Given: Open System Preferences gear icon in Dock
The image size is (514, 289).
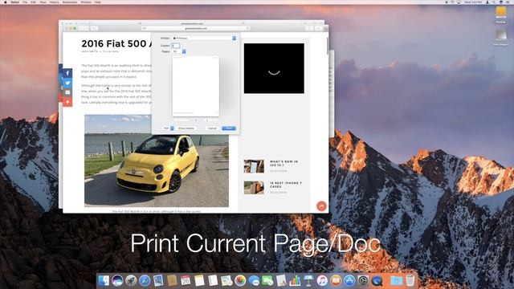Looking at the screenshot, I should (x=363, y=281).
